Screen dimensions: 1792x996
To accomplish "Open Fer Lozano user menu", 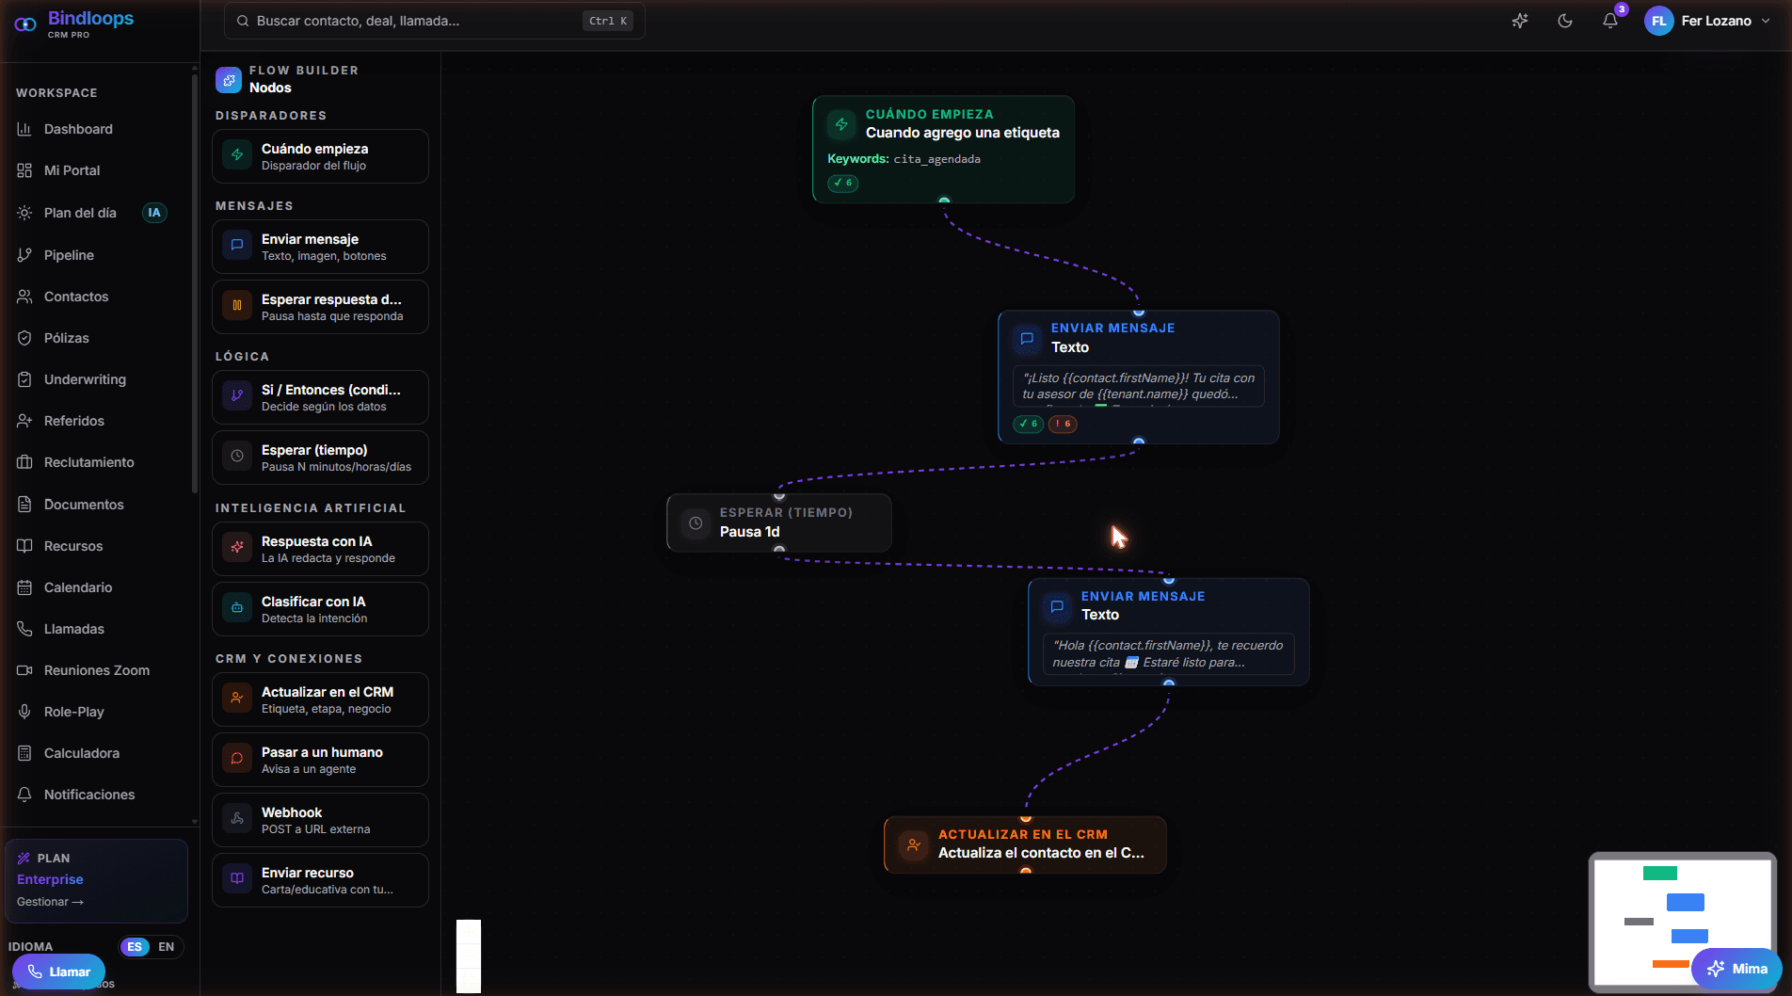I will coord(1707,21).
